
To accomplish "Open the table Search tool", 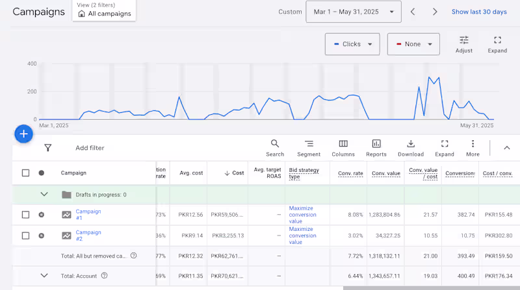I will click(x=274, y=147).
